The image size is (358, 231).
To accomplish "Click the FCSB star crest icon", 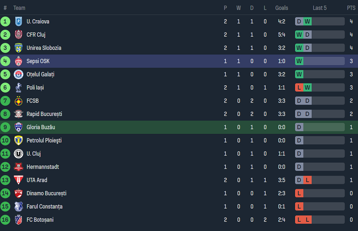I will coord(18,101).
